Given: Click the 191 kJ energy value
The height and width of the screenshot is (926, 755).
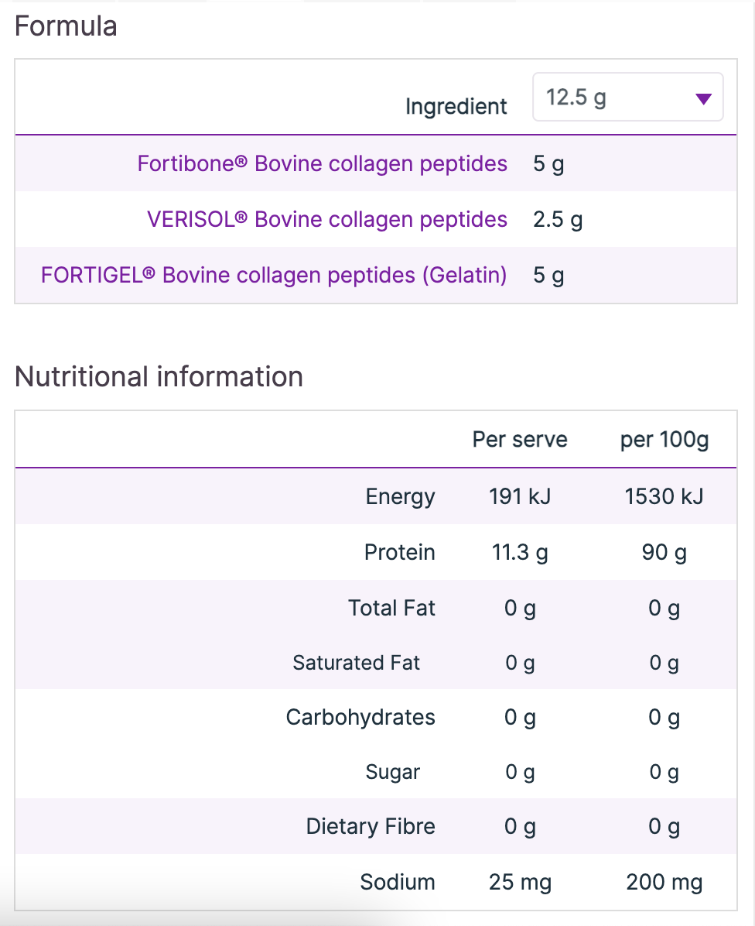Looking at the screenshot, I should click(x=520, y=496).
